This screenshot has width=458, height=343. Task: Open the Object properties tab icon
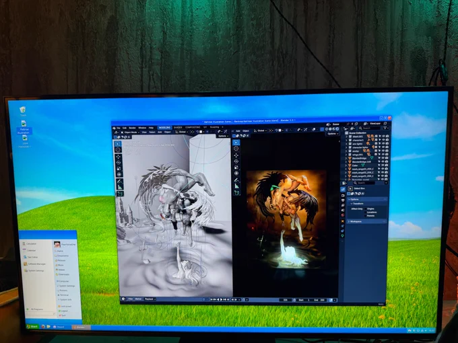point(342,222)
